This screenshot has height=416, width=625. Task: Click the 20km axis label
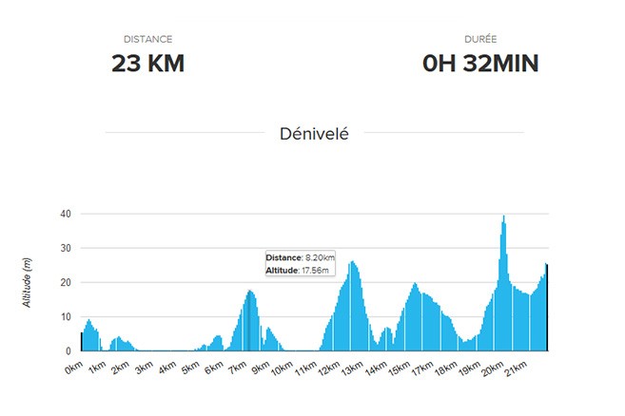pos(493,369)
